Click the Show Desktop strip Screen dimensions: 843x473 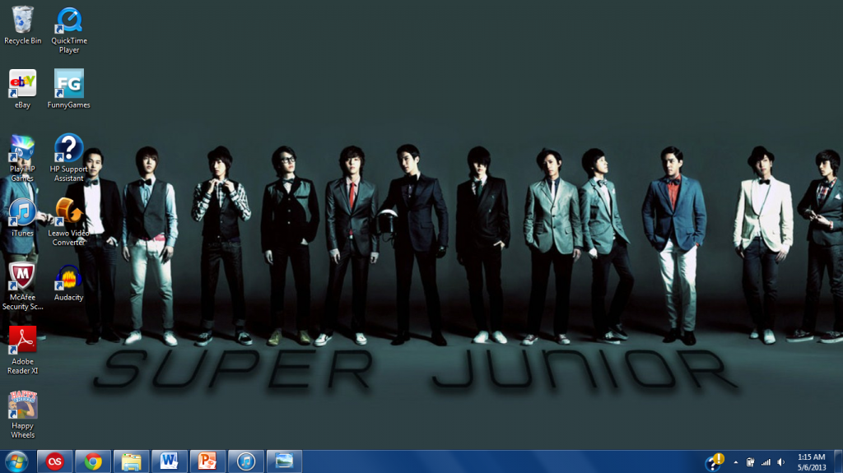coord(838,461)
